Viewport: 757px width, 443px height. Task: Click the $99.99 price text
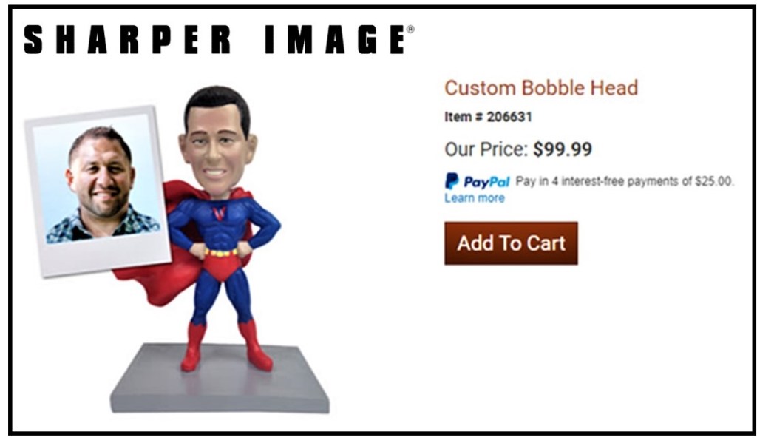(563, 149)
